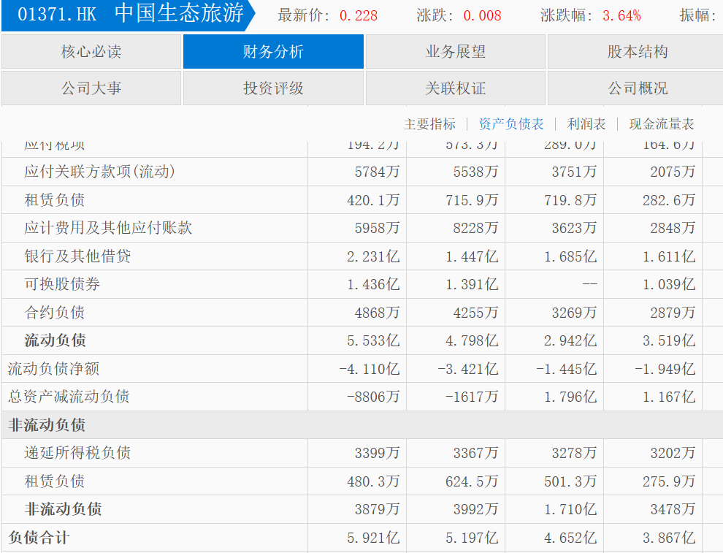Go to 公司大事 tab
Screen dimensions: 723x553
(x=91, y=88)
